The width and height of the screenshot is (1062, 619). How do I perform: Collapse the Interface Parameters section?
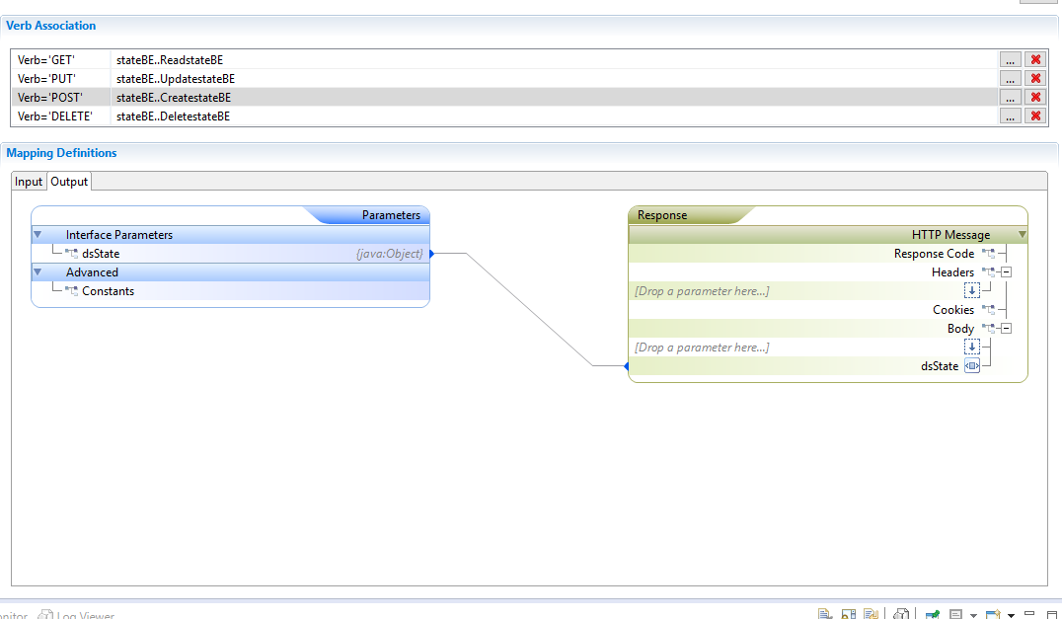[38, 234]
